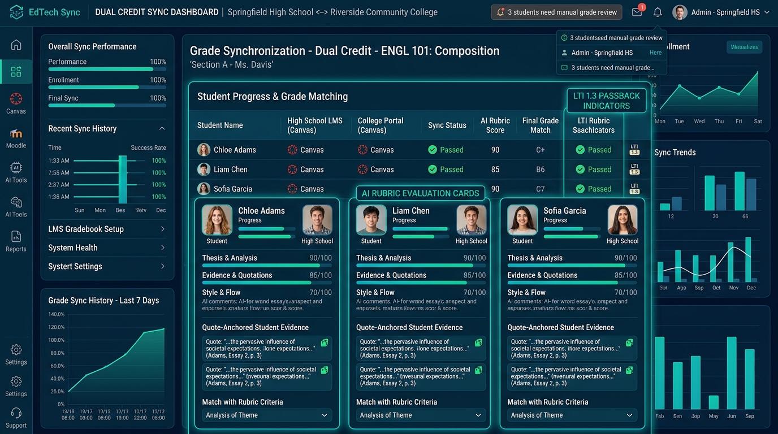This screenshot has height=434, width=778.
Task: Click Sofia Garcia's student photo in her card
Action: [x=522, y=220]
